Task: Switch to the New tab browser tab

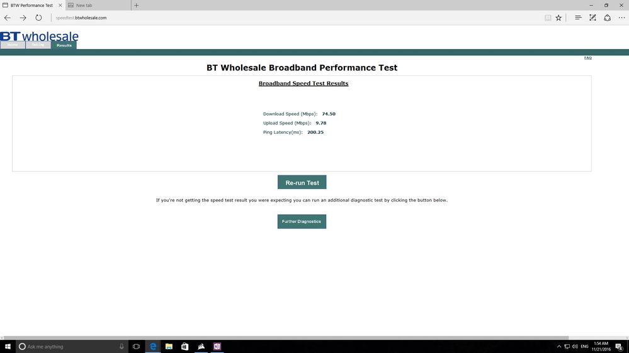Action: [98, 5]
